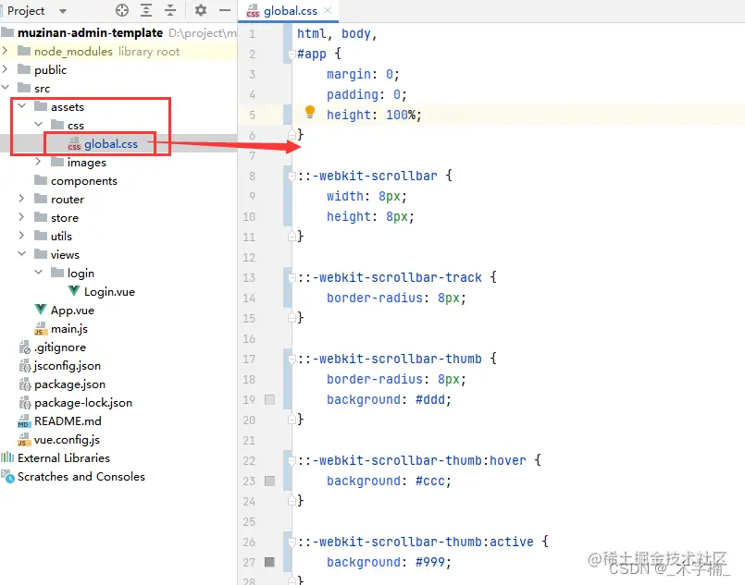Image resolution: width=745 pixels, height=585 pixels.
Task: Click the External Libraries icon
Action: [x=7, y=457]
